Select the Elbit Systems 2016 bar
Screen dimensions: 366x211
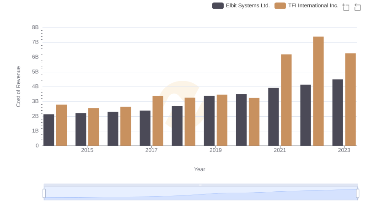pos(113,129)
